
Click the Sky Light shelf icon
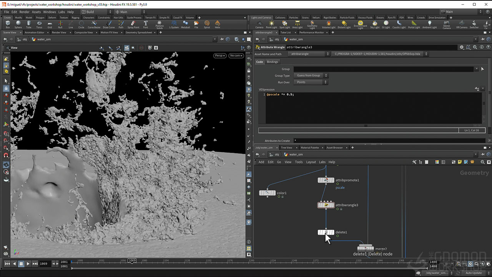point(374,24)
